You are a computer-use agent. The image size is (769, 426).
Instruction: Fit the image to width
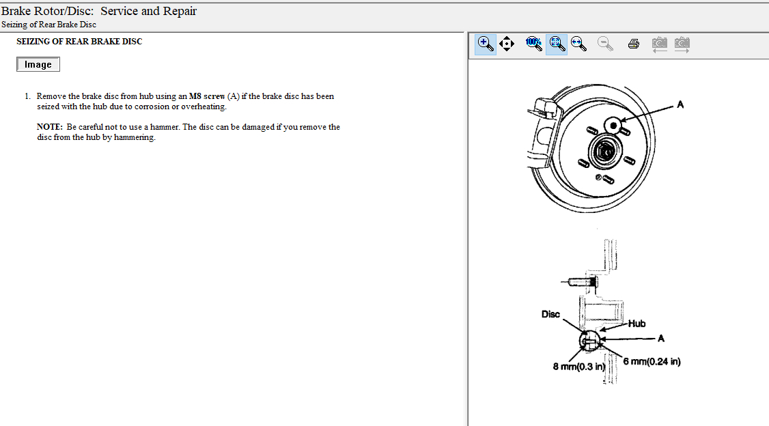point(579,44)
